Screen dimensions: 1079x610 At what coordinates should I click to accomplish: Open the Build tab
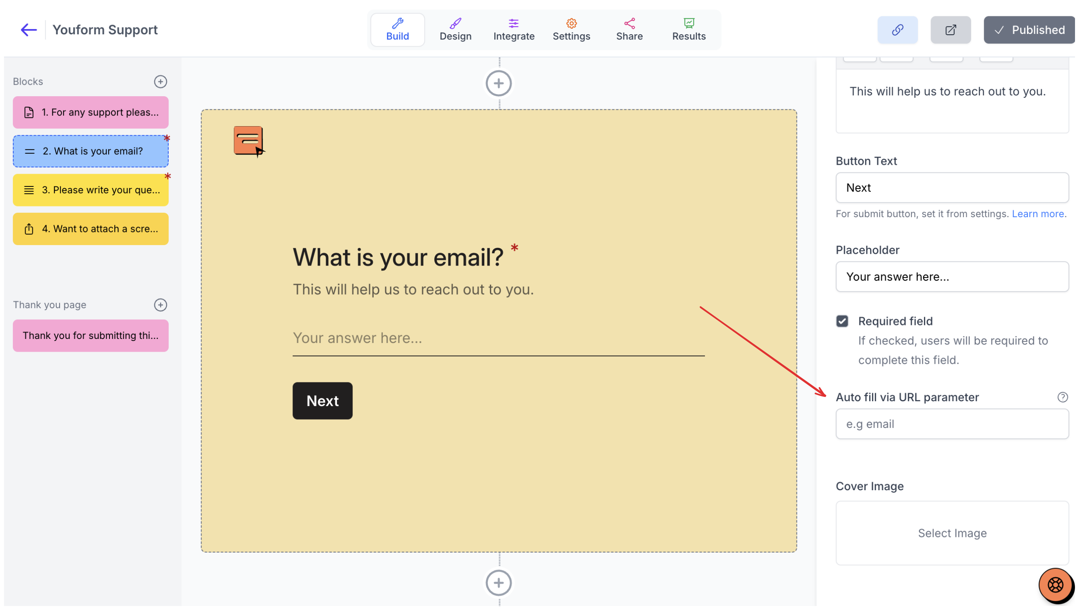click(397, 30)
